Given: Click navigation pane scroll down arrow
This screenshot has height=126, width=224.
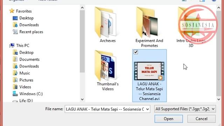Looking at the screenshot, I should click(x=82, y=99).
